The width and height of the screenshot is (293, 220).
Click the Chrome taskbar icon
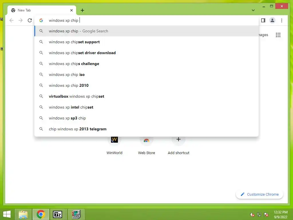[x=41, y=214]
